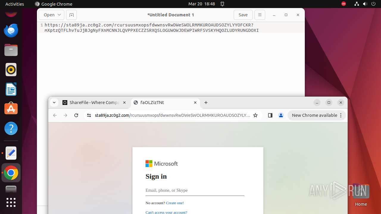Launch Rhythmbox music player from dock
Screen dimensions: 381x214
tap(11, 70)
